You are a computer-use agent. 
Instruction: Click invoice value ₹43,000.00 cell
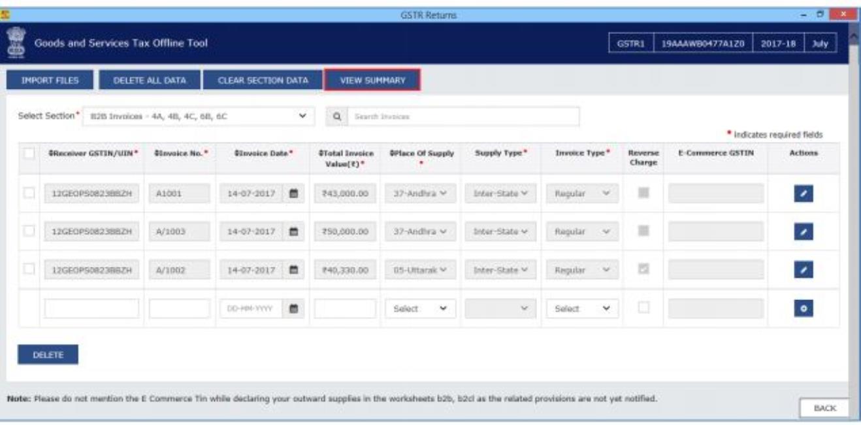[345, 194]
